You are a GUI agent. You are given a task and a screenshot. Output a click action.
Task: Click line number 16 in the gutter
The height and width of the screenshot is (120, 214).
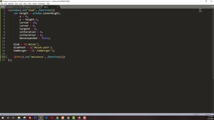coord(4,57)
